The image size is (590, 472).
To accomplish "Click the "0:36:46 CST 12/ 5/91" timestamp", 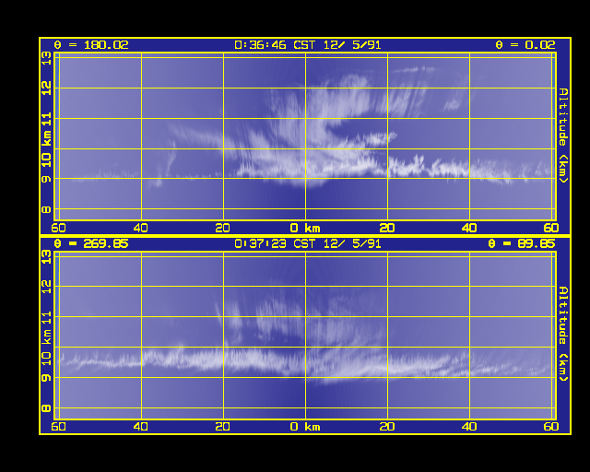I will click(308, 45).
